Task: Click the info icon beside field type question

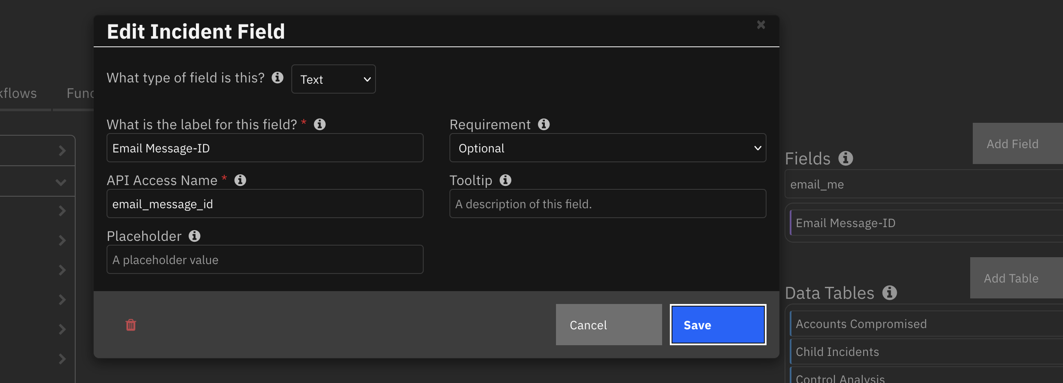Action: pyautogui.click(x=278, y=77)
